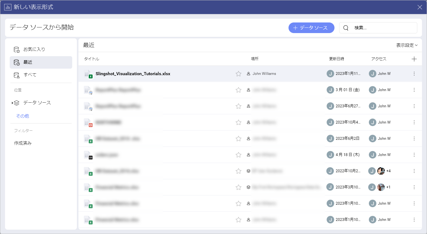
Task: Sort by the 場所 column header
Action: tap(255, 59)
